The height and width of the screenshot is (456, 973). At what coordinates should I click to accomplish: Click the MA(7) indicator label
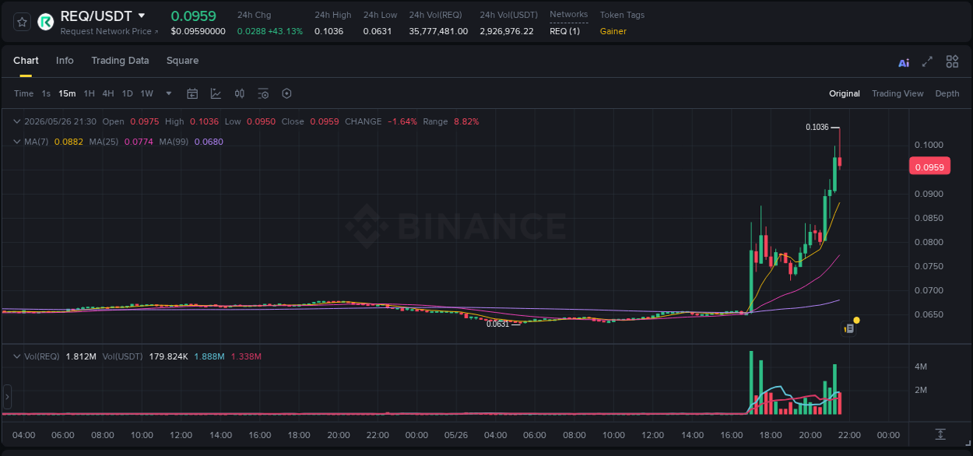click(x=36, y=142)
